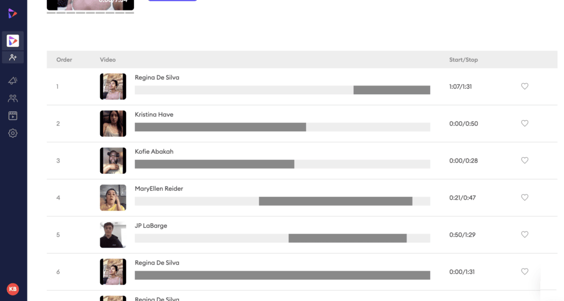This screenshot has width=564, height=301.
Task: Open the settings gear icon
Action: click(13, 133)
